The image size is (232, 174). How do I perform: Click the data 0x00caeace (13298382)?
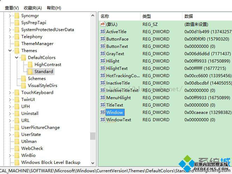(208, 113)
